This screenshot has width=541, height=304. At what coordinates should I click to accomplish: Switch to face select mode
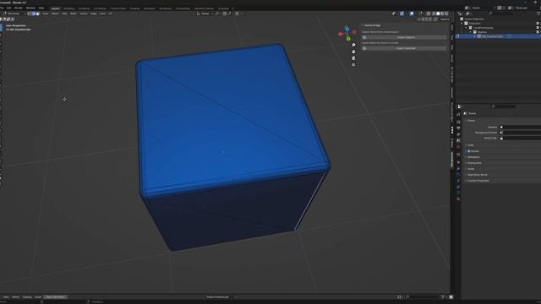(37, 14)
